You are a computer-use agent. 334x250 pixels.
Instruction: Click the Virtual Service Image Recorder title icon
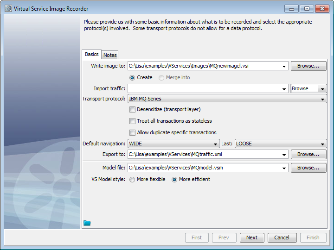(8, 9)
